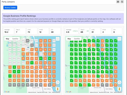This screenshot has height=95, width=127.
Task: Click the Google Business Profile Rankings heading
Action: point(20,16)
